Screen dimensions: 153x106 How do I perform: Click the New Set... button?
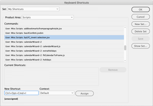(x=140, y=24)
